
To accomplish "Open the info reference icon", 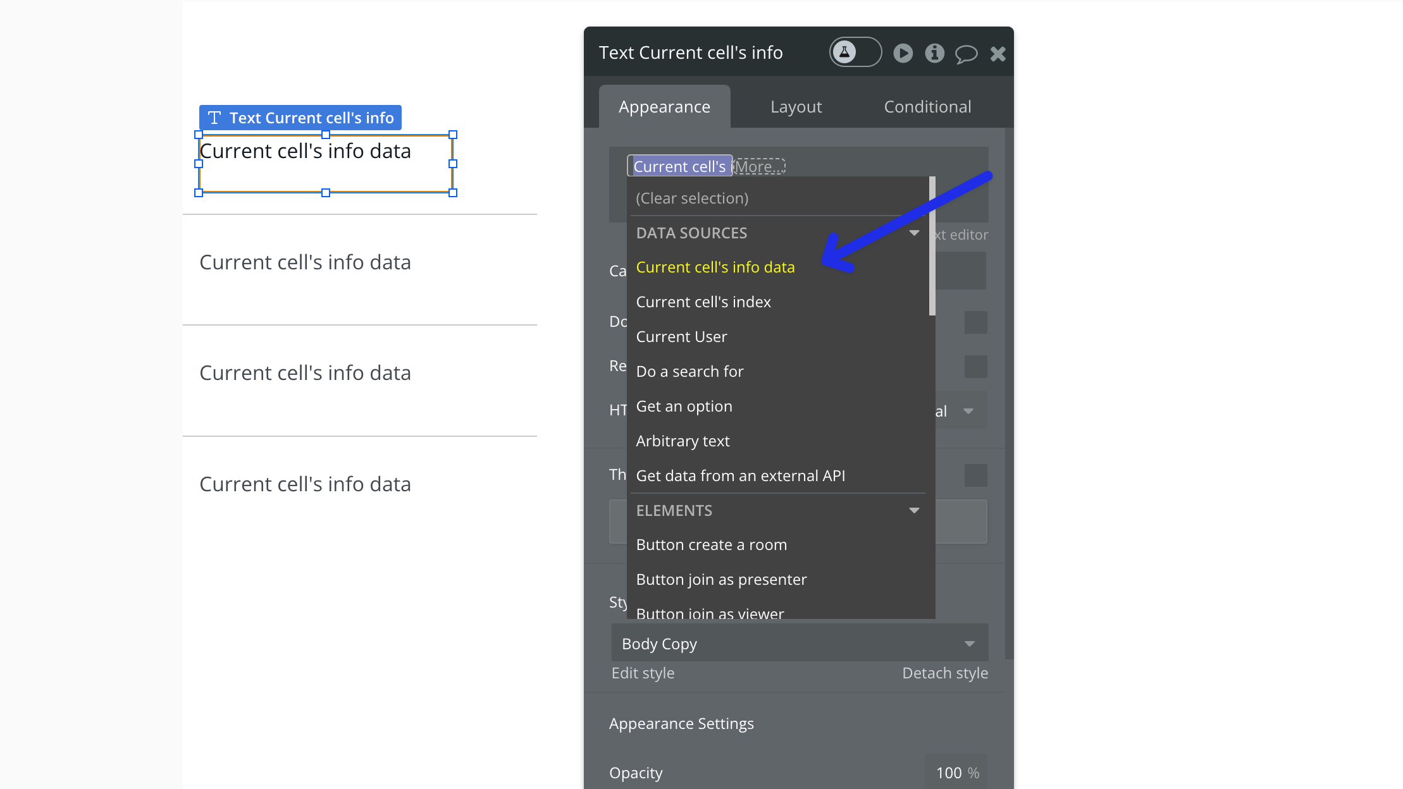I will (x=934, y=53).
